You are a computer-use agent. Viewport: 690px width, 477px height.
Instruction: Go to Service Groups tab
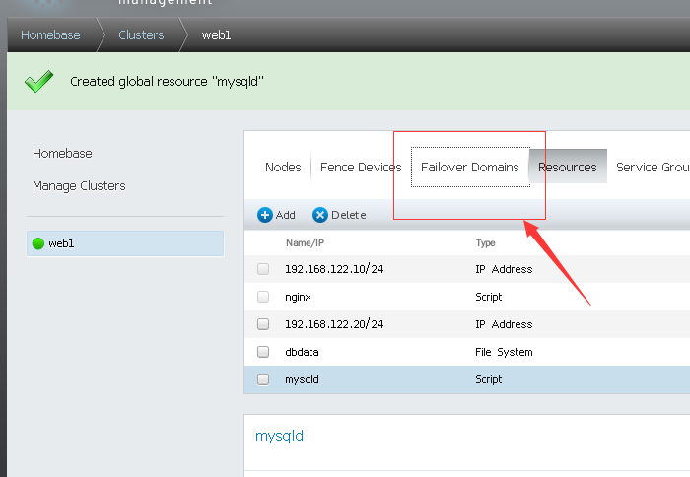(x=652, y=168)
